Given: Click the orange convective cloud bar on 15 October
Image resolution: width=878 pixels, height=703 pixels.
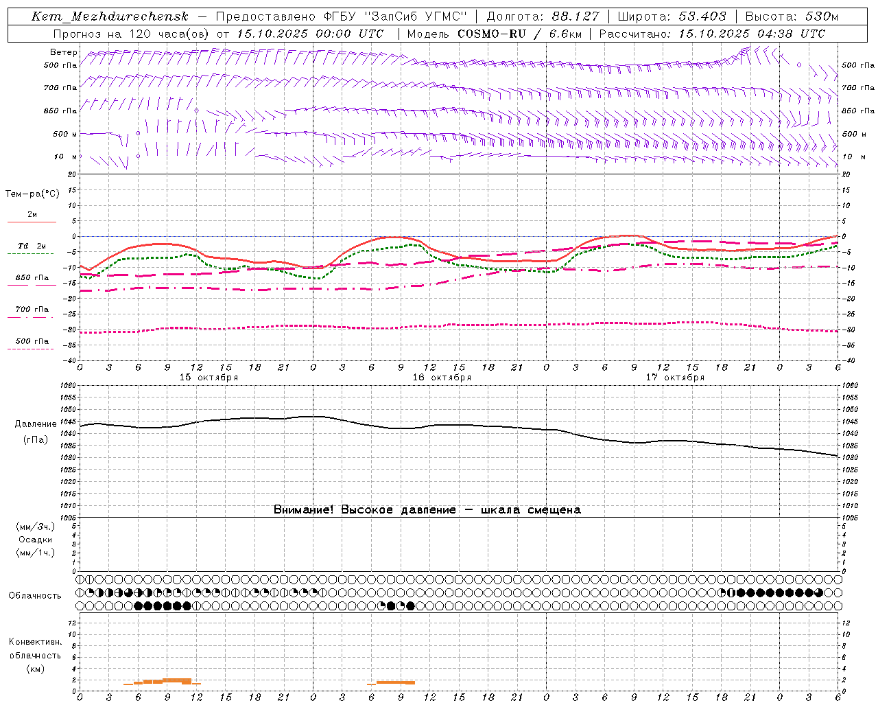Looking at the screenshot, I should (x=163, y=682).
